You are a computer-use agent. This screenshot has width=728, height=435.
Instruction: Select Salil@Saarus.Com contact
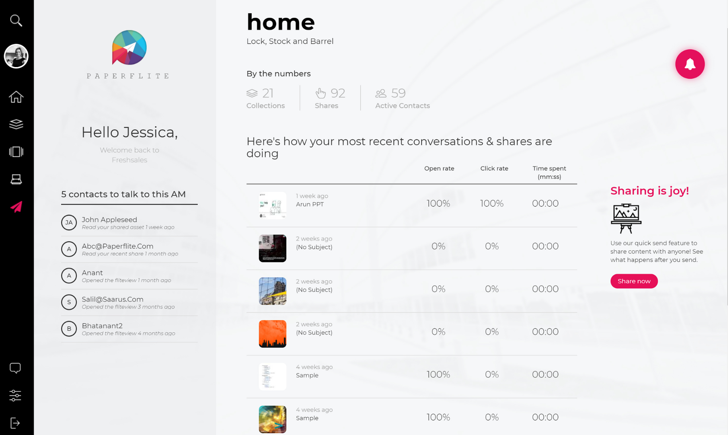129,302
